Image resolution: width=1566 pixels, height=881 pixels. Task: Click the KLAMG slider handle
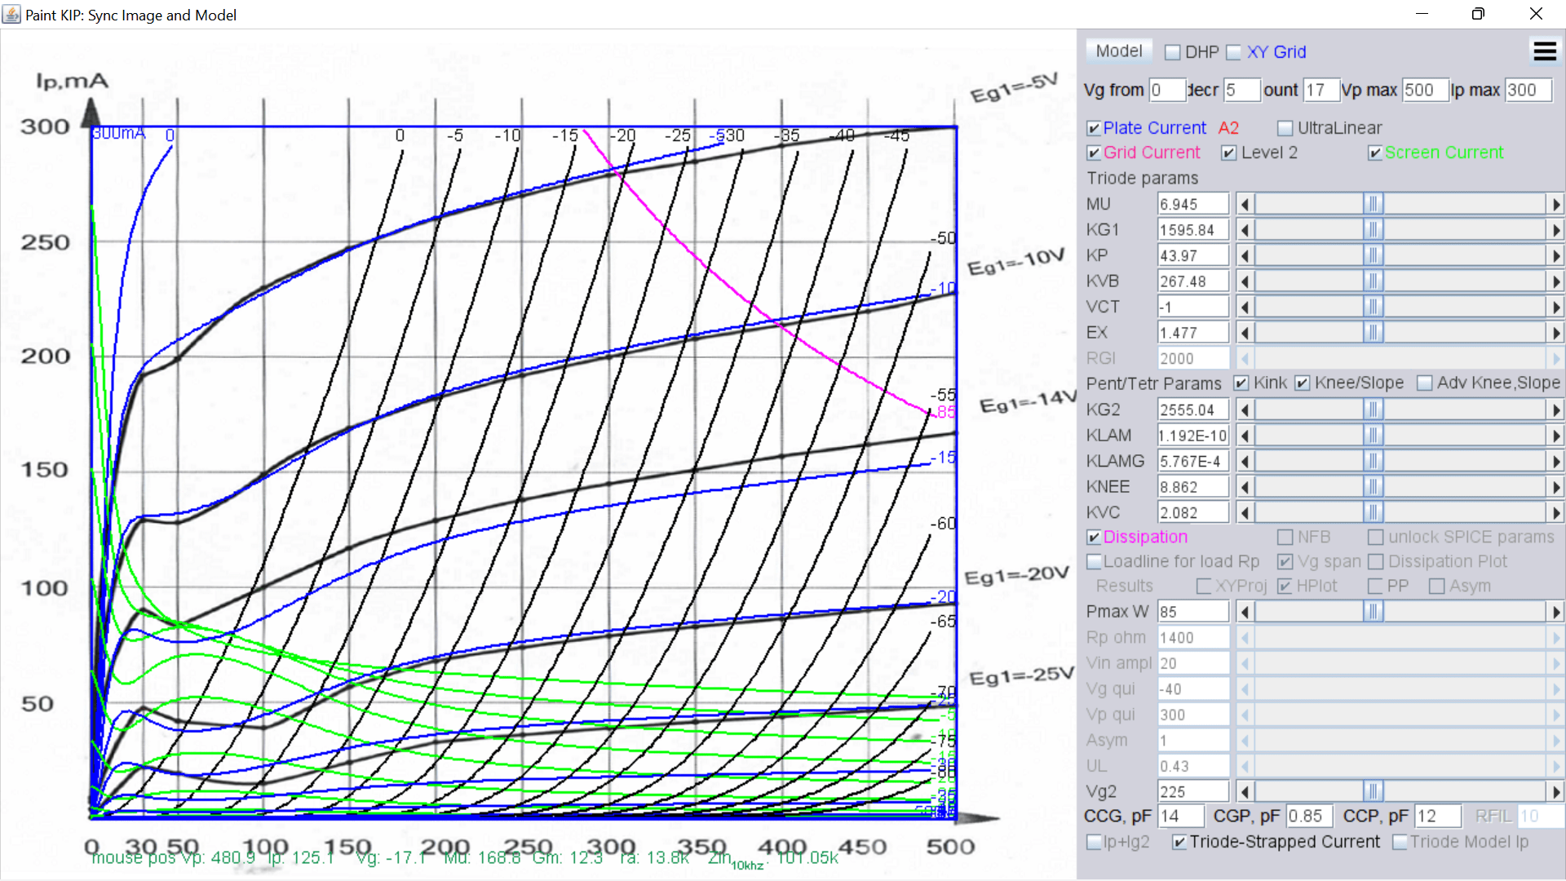pyautogui.click(x=1374, y=461)
